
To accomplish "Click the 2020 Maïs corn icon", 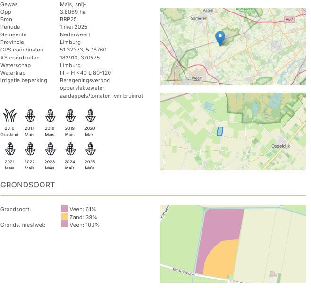I will pyautogui.click(x=90, y=116).
